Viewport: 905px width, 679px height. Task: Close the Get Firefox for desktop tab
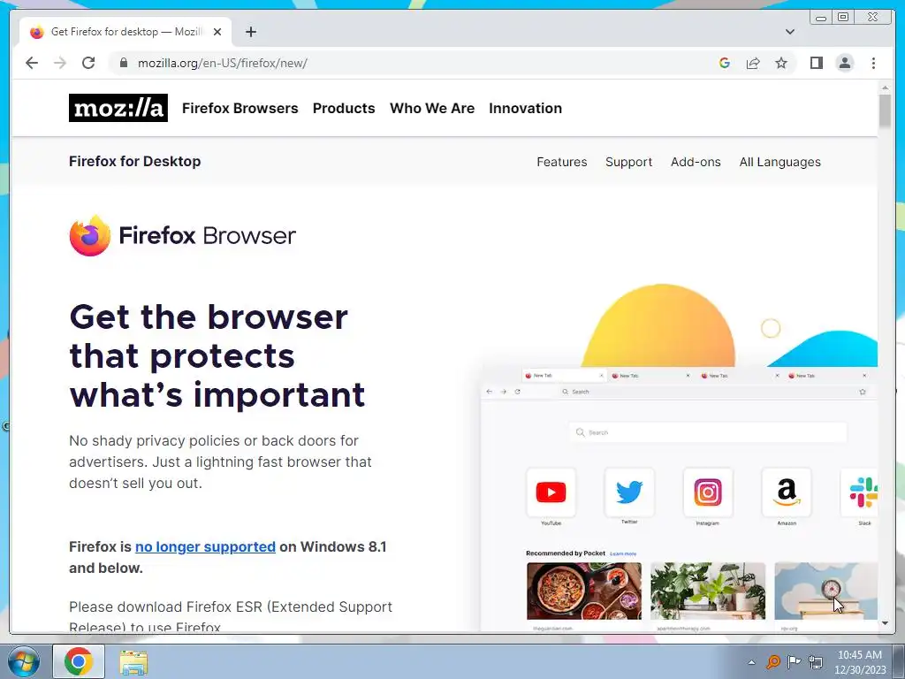[217, 32]
